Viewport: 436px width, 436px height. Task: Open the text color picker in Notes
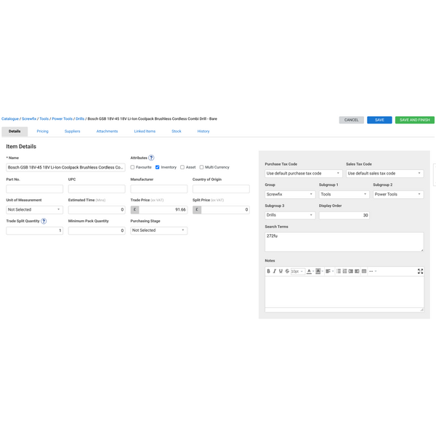pyautogui.click(x=309, y=271)
